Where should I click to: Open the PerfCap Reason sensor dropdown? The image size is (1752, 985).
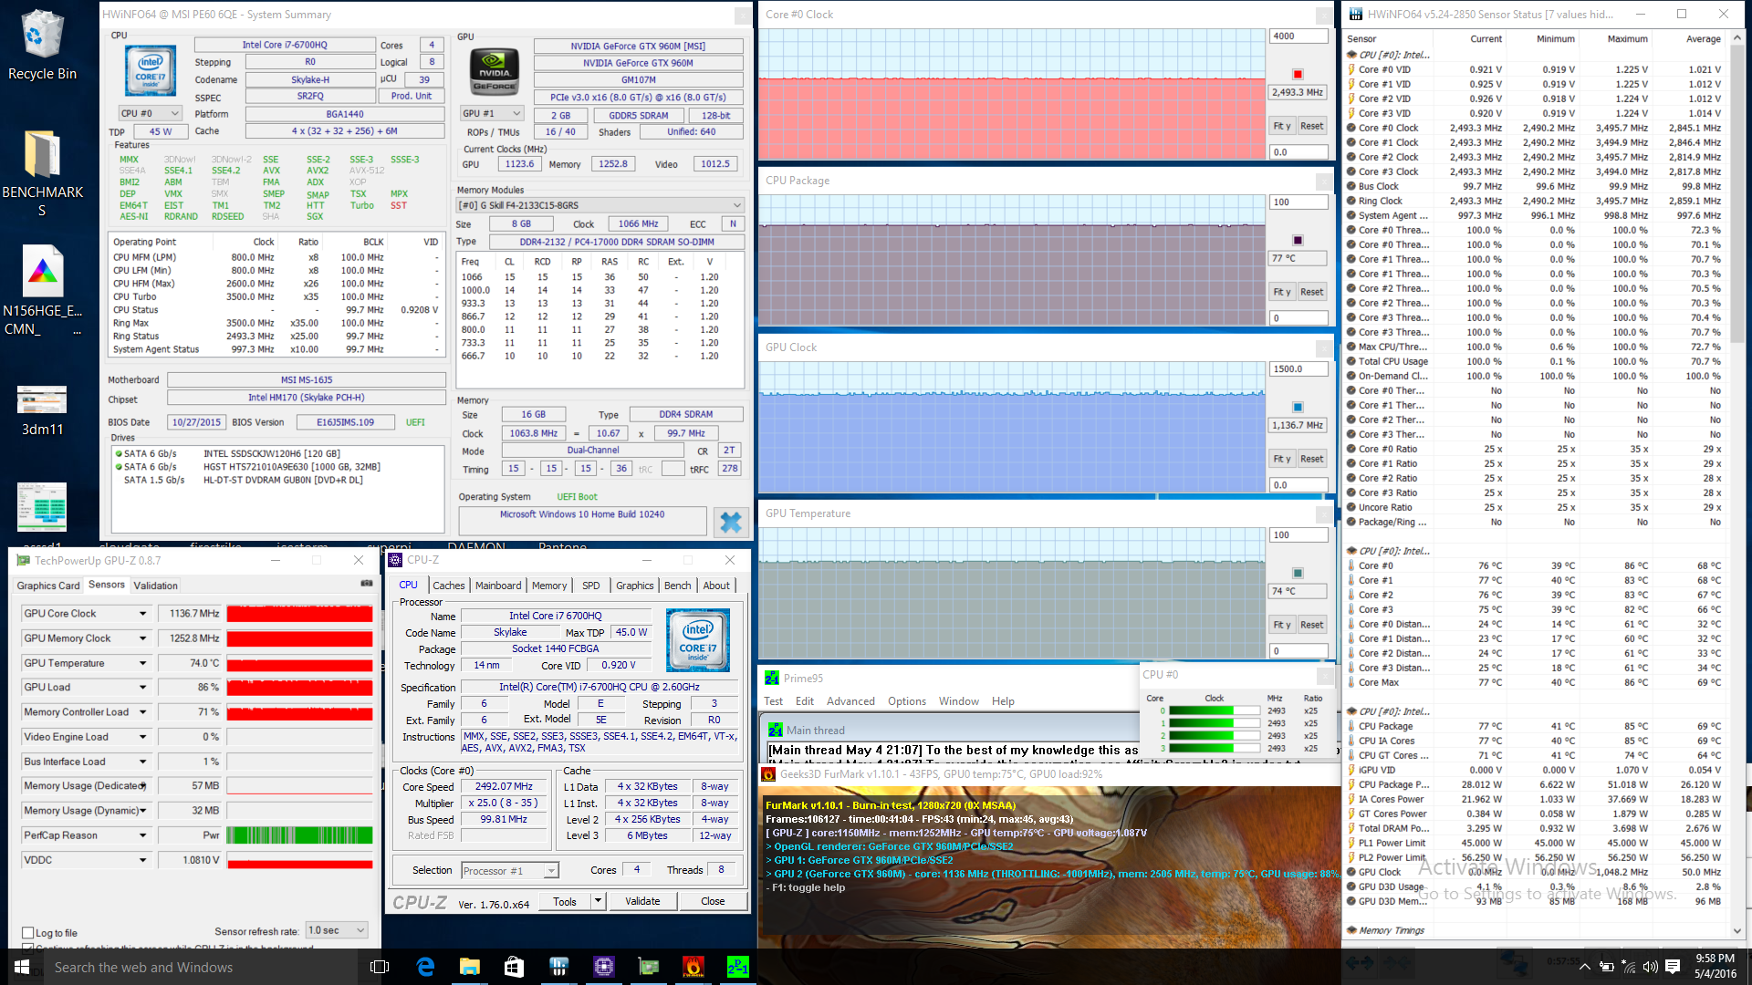(x=142, y=835)
